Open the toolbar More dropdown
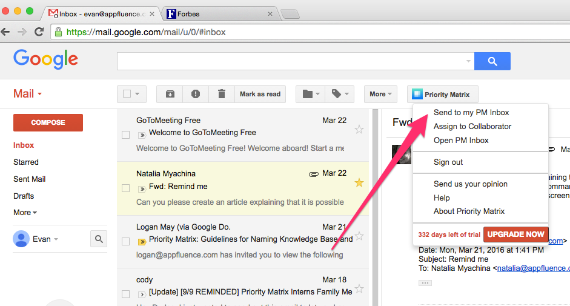Screen dimensions: 570x306 380,95
